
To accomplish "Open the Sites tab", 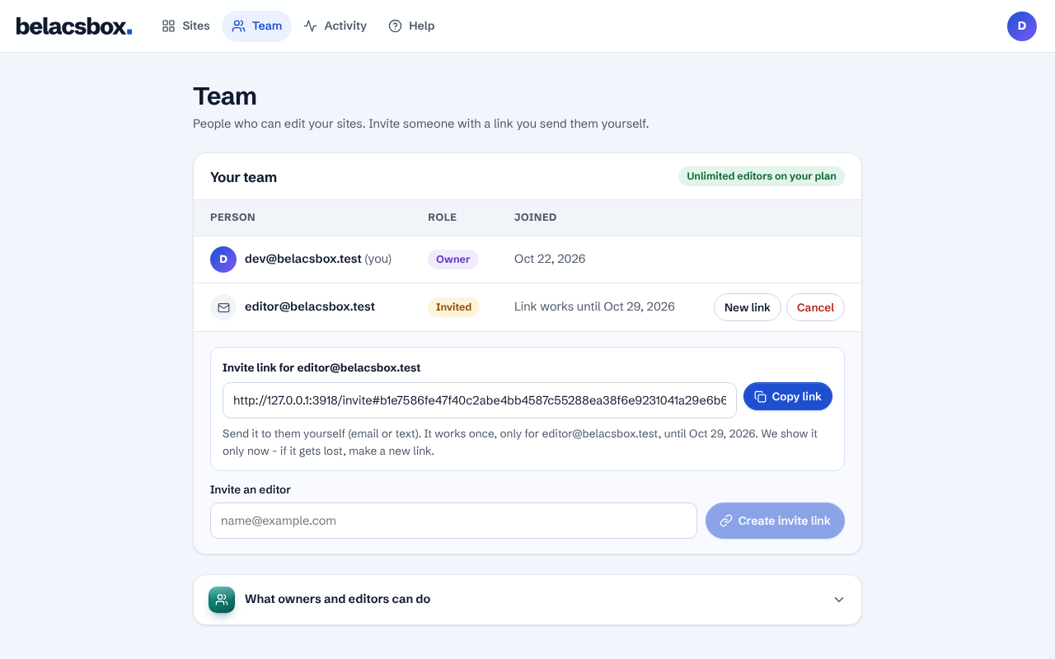I will pyautogui.click(x=185, y=26).
